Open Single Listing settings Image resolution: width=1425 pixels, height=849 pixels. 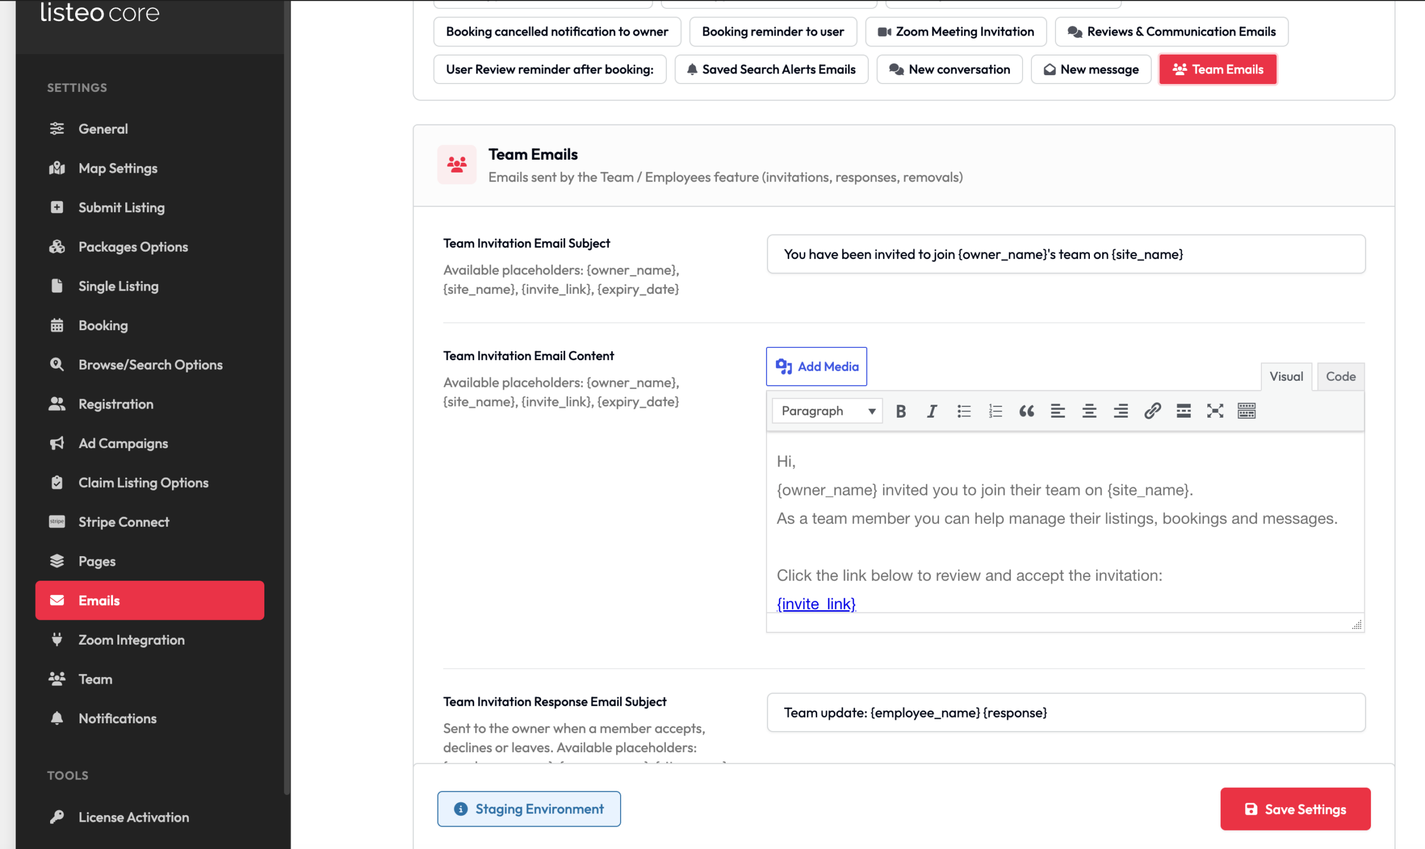point(150,286)
